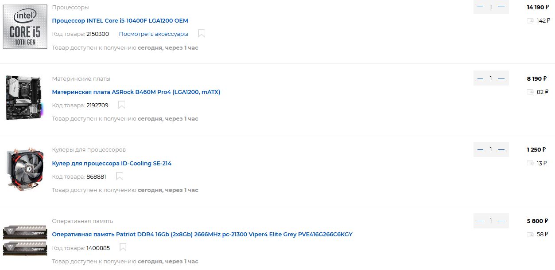Screen dimensions: 555x270
Task: Click bonus icon next to 142 ₽
Action: tap(530, 20)
